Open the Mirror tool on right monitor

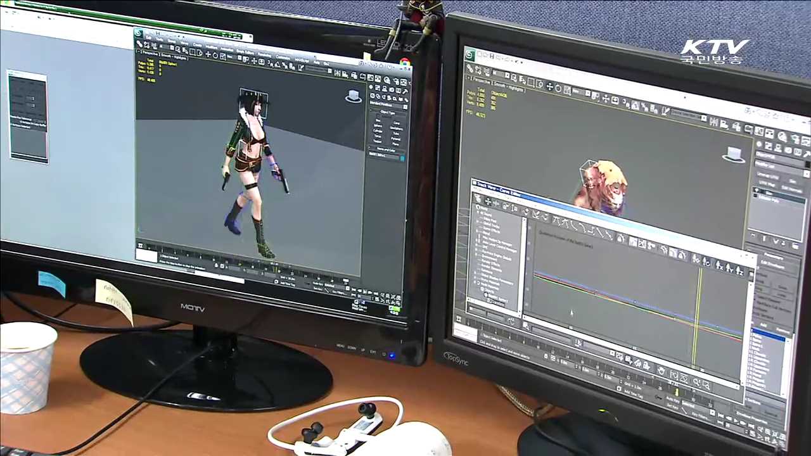713,121
